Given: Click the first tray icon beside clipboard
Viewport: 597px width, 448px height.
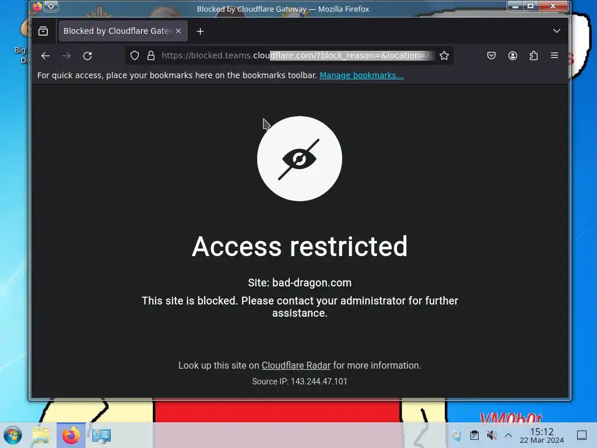Looking at the screenshot, I should 456,435.
